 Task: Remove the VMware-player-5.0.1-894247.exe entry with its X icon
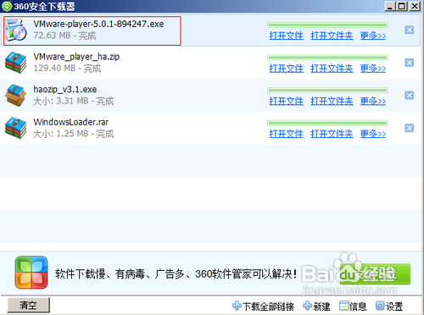coord(409,30)
